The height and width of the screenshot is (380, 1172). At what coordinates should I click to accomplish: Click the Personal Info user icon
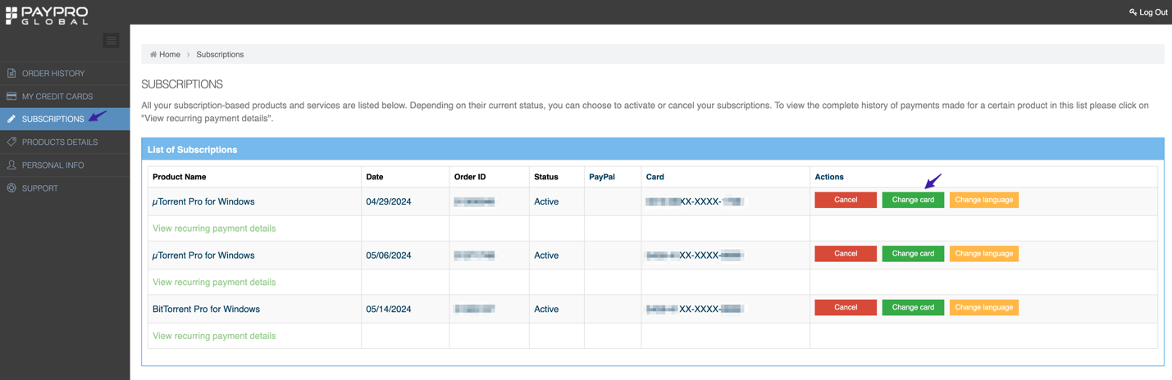(x=11, y=165)
